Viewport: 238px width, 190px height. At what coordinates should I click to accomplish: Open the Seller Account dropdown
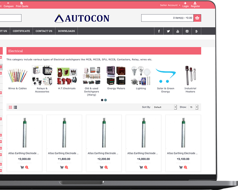coord(170,5)
